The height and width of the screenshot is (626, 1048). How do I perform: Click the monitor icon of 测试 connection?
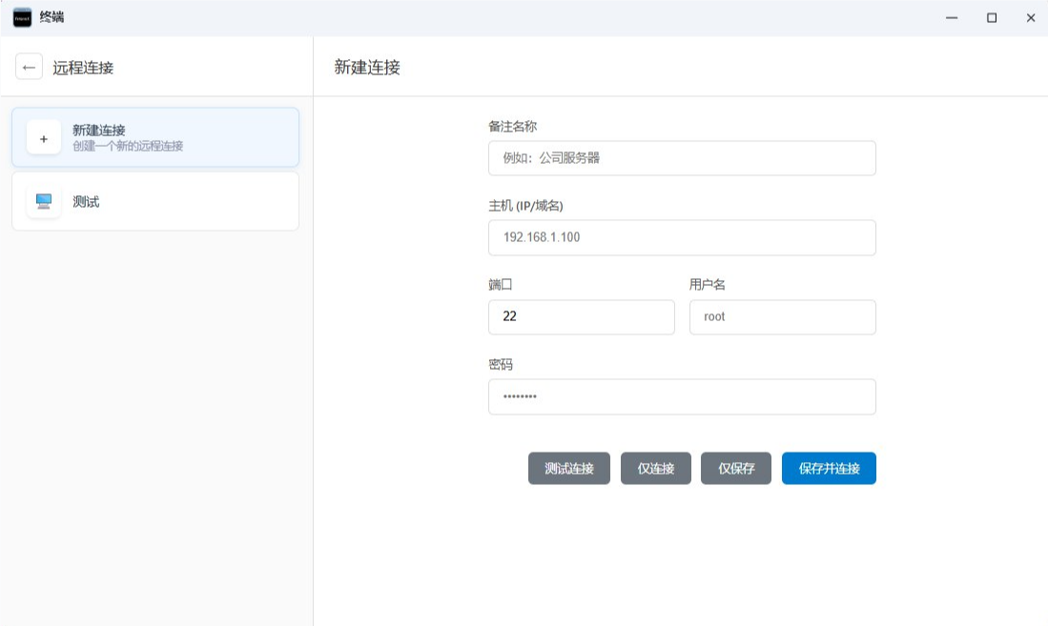point(44,201)
